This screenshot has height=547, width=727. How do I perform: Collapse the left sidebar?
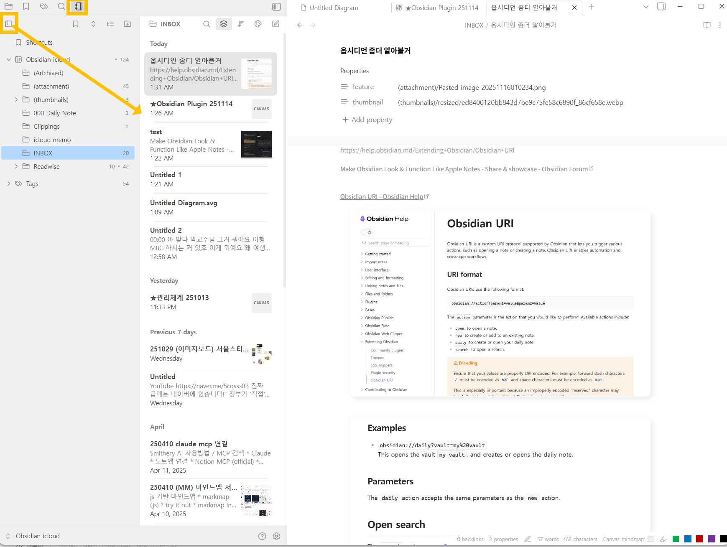click(x=276, y=6)
